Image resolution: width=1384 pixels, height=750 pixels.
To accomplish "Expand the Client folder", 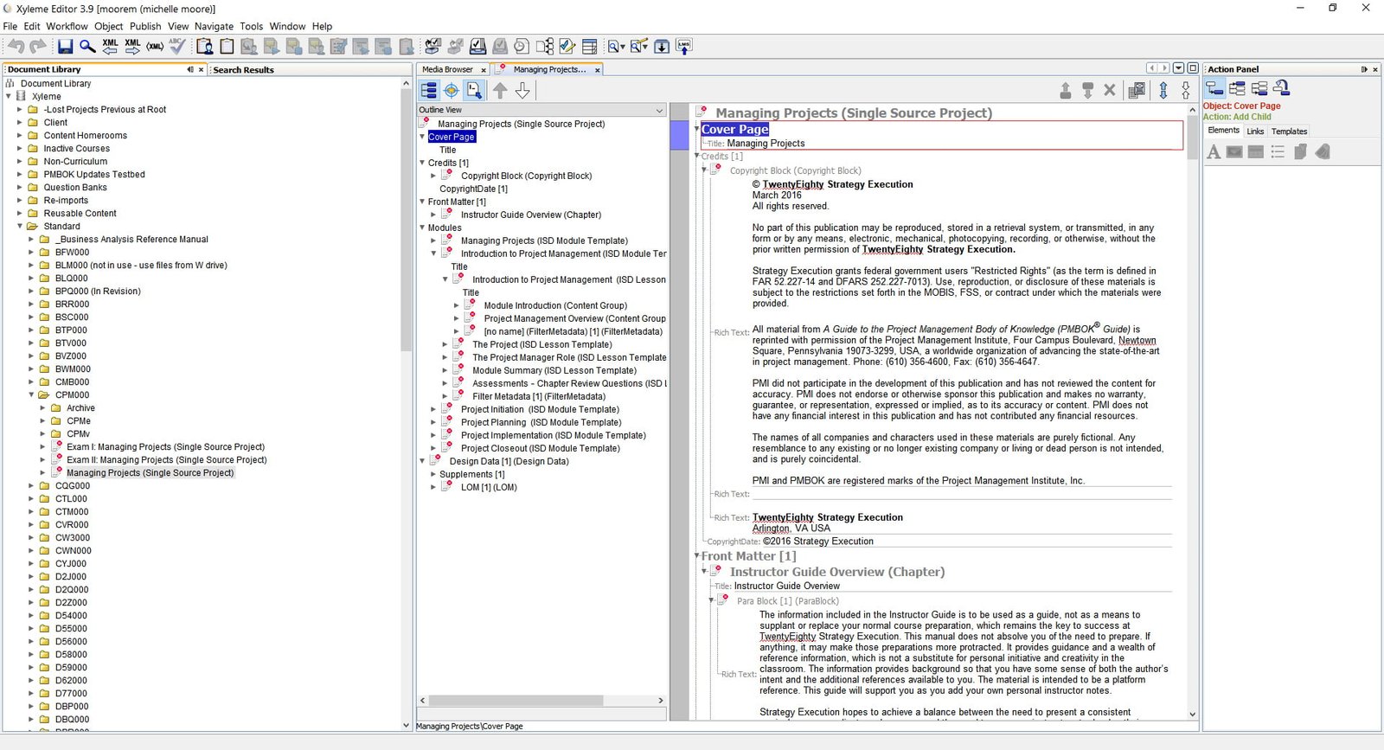I will [20, 123].
